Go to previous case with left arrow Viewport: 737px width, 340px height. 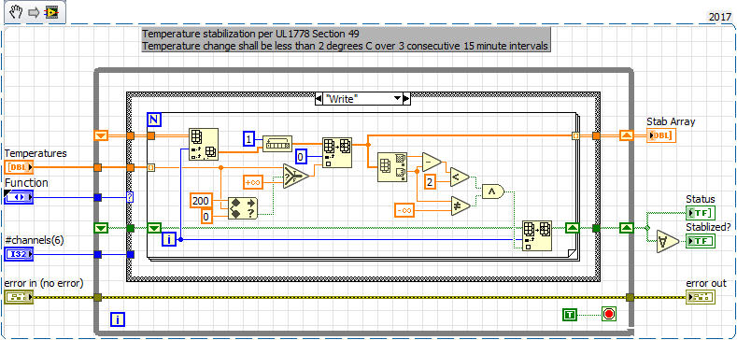(x=319, y=99)
